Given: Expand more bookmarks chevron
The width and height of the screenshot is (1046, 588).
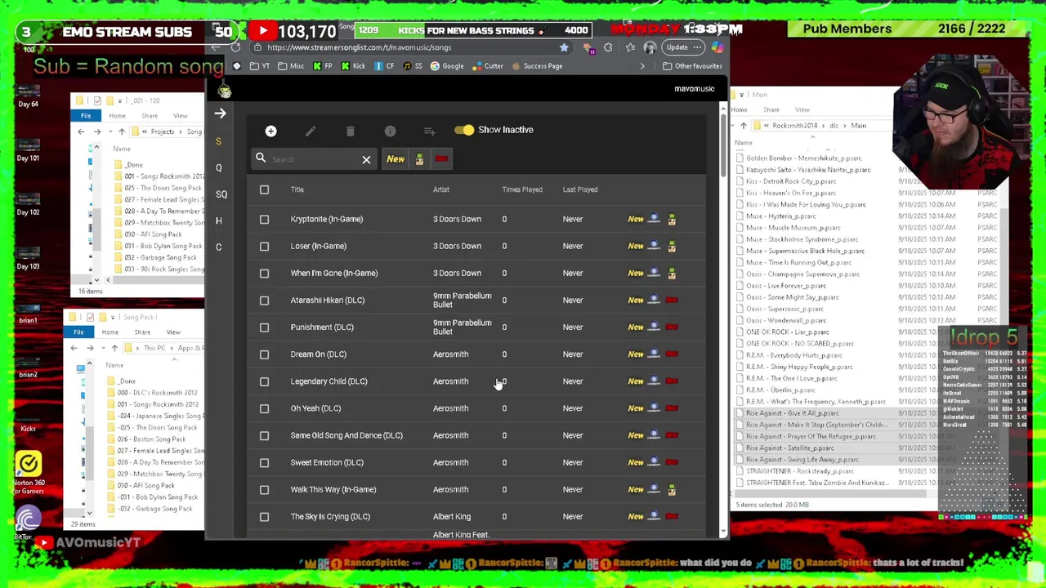Looking at the screenshot, I should pos(642,66).
